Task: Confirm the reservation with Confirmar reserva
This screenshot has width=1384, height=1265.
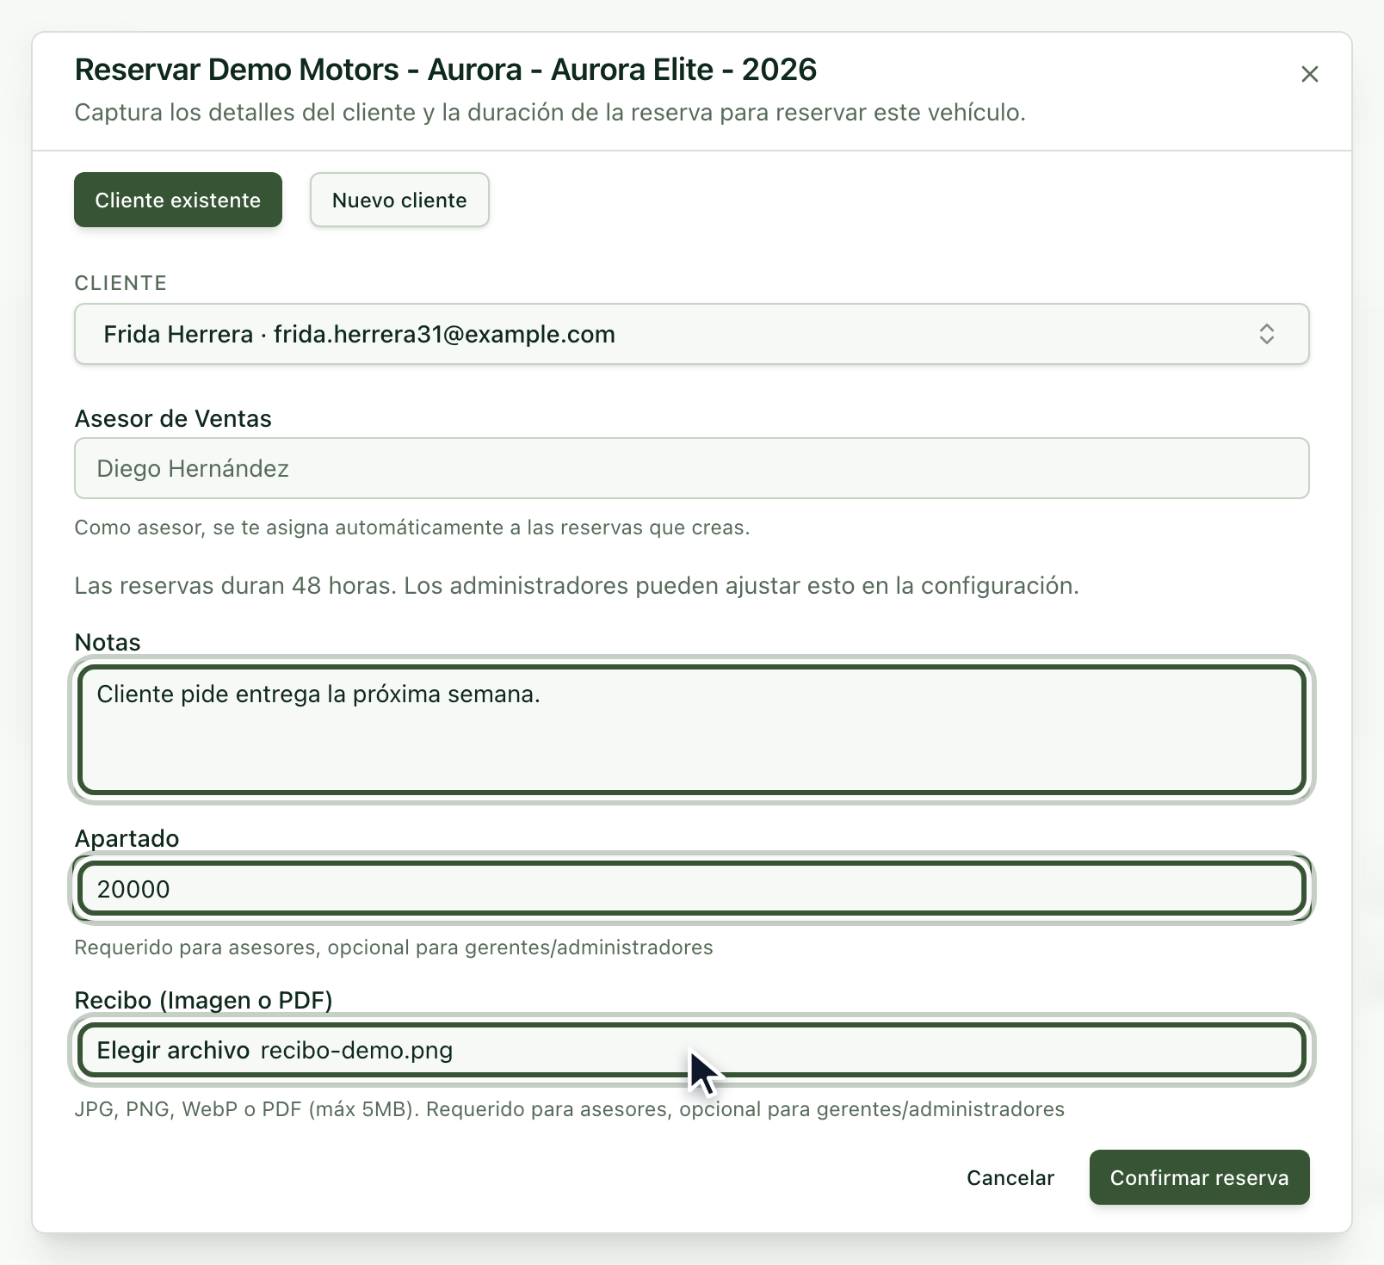Action: pyautogui.click(x=1199, y=1177)
